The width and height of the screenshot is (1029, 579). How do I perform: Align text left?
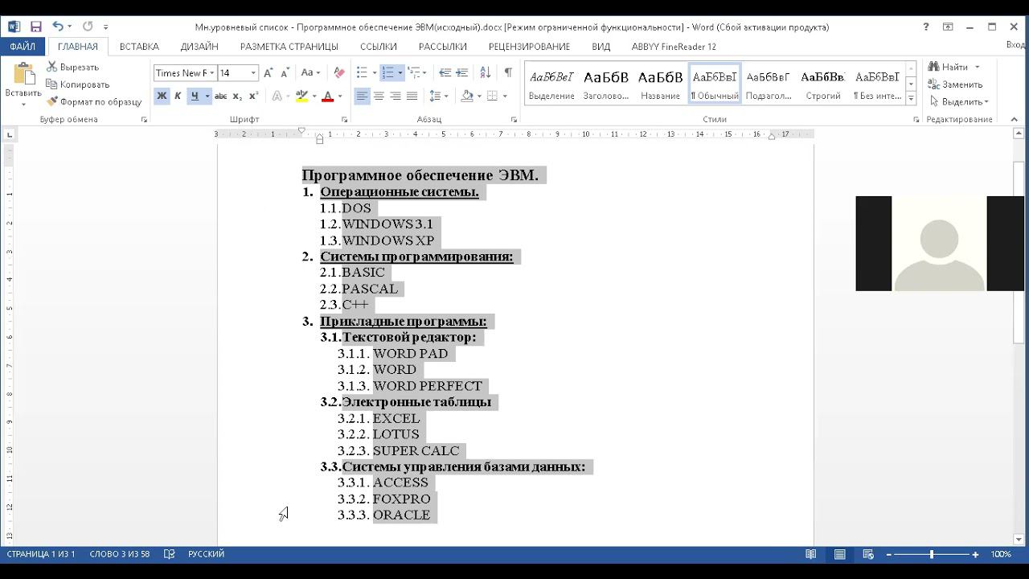[x=362, y=96]
